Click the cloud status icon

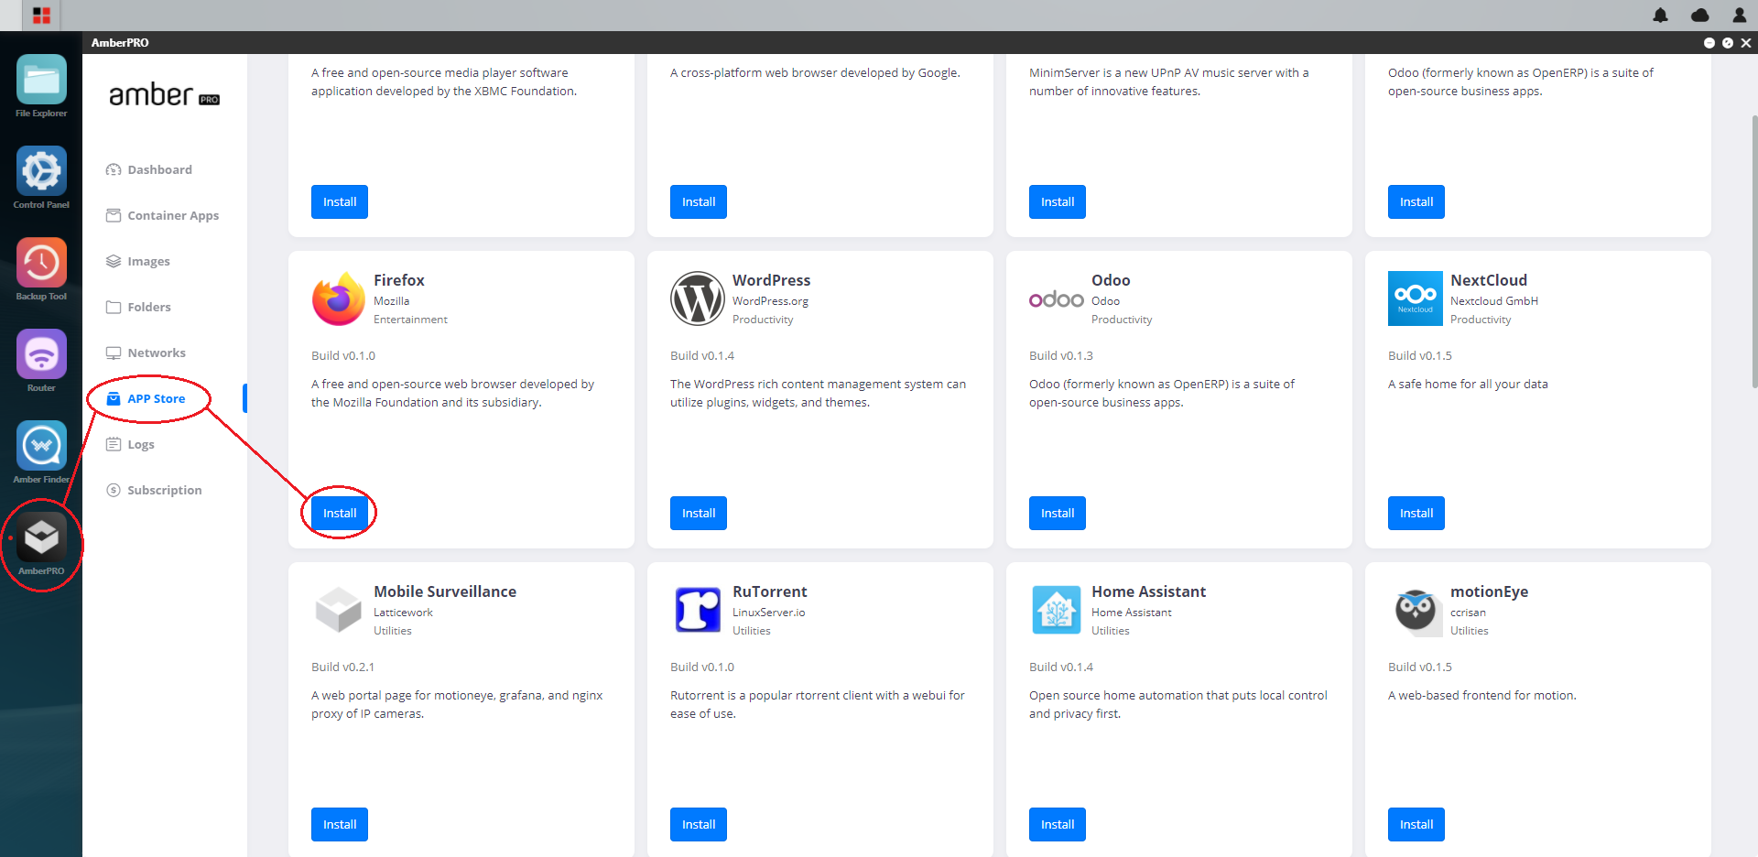[1700, 16]
